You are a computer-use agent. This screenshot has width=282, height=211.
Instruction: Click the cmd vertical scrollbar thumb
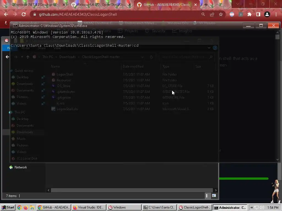278,37
